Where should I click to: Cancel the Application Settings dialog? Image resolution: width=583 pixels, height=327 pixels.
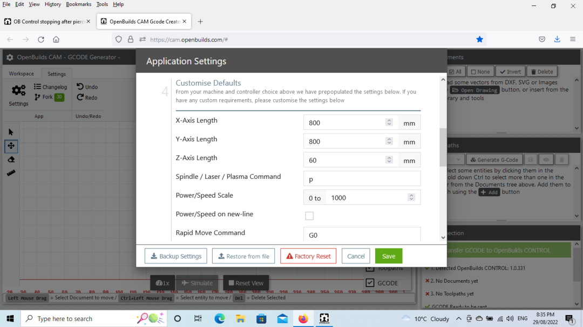pyautogui.click(x=356, y=256)
